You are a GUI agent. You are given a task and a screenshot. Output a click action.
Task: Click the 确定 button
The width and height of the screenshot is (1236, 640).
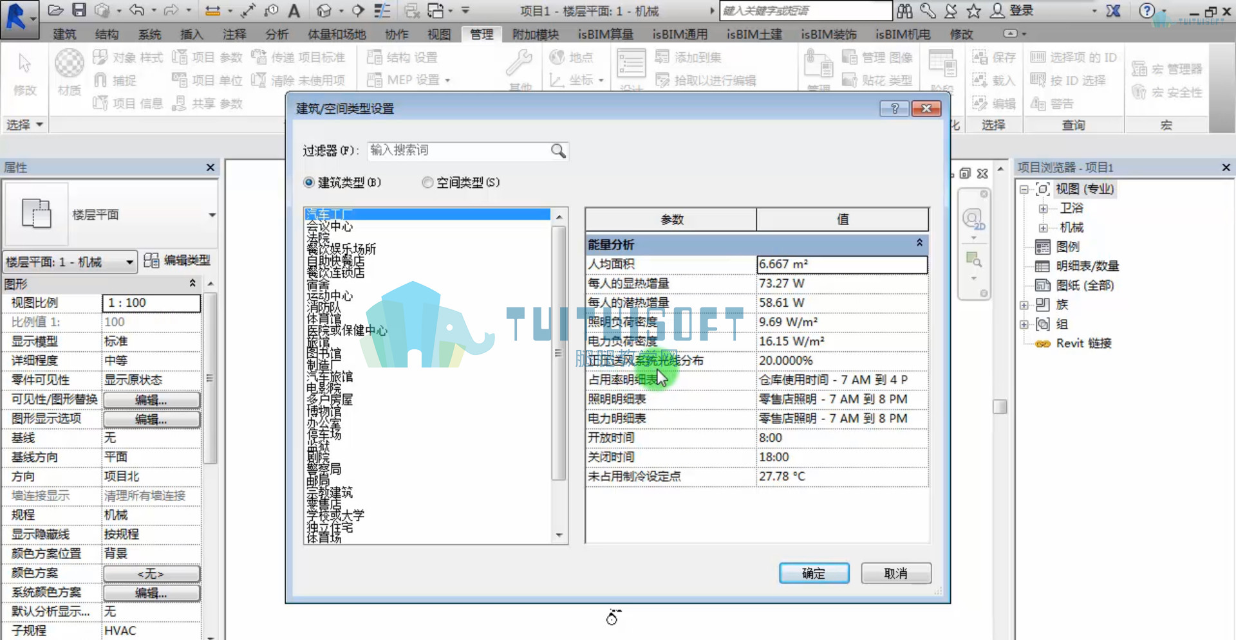click(x=814, y=573)
